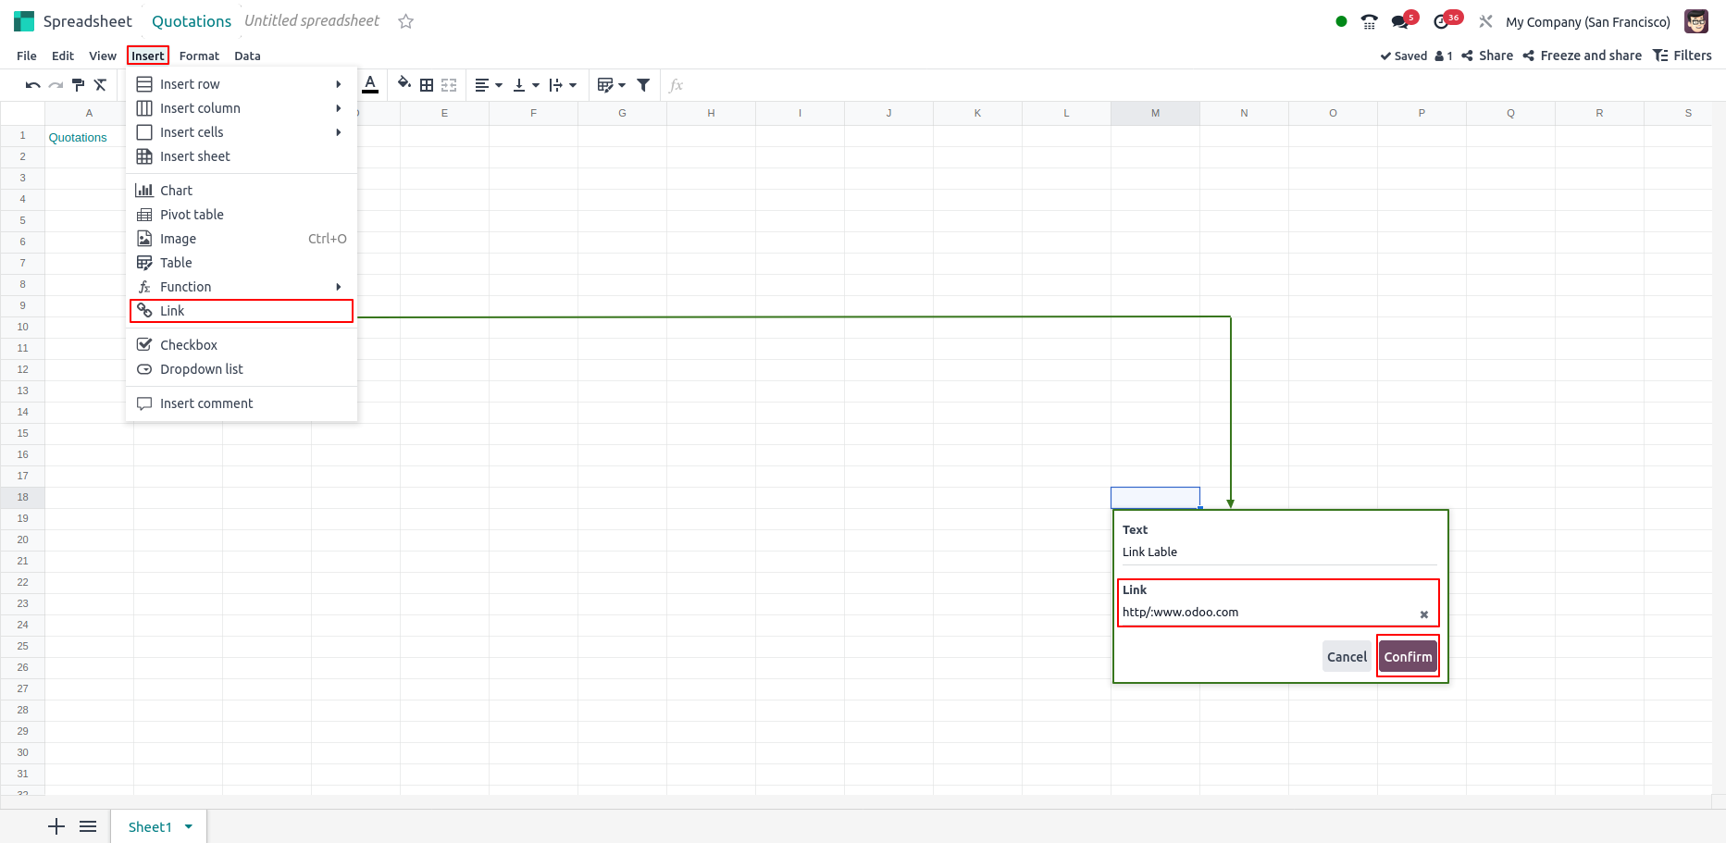Image resolution: width=1726 pixels, height=843 pixels.
Task: Open activities clock with 36 badge
Action: point(1441,21)
